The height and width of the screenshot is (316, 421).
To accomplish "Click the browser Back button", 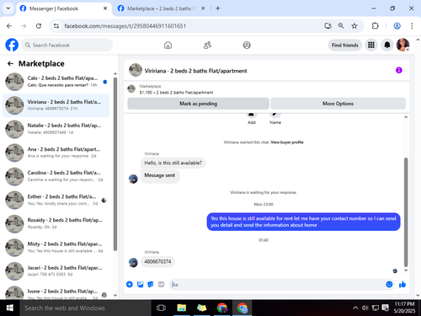I will coord(9,26).
